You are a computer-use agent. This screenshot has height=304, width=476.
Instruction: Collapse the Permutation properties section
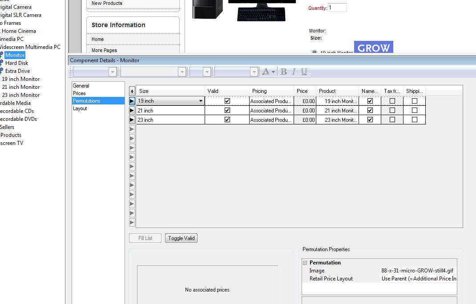(x=305, y=263)
